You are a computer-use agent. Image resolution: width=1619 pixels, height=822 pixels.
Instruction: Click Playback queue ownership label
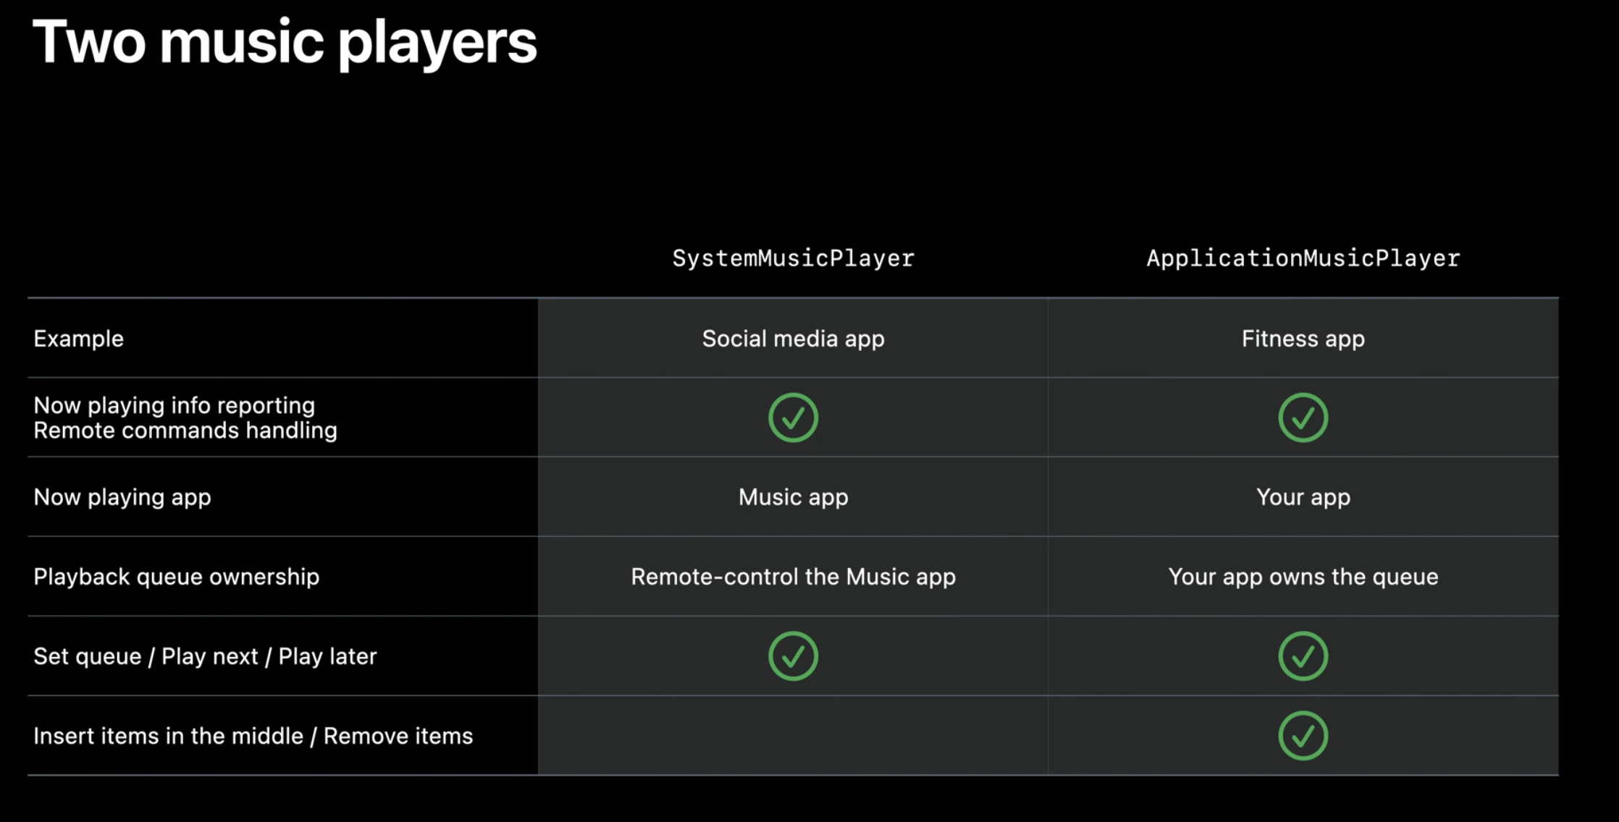pos(176,577)
